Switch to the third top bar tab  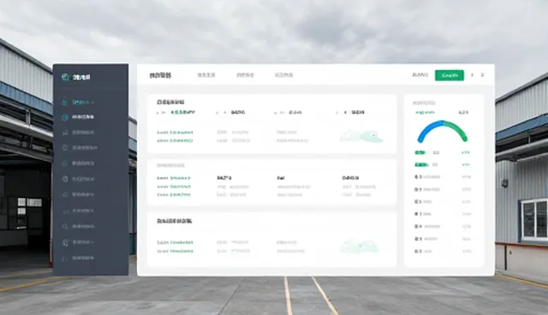[246, 75]
